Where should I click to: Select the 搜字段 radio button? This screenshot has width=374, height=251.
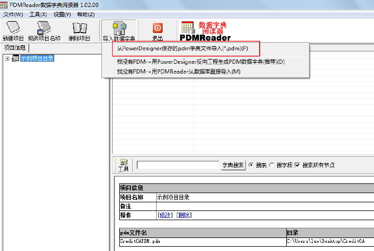pyautogui.click(x=272, y=165)
